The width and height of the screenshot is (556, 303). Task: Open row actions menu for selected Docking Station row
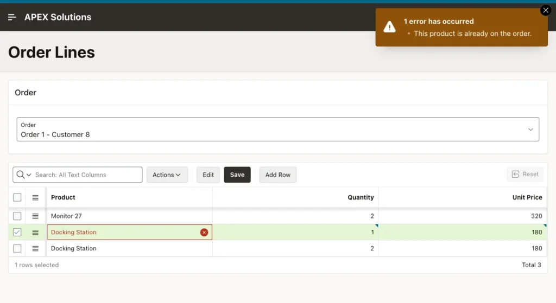[35, 232]
